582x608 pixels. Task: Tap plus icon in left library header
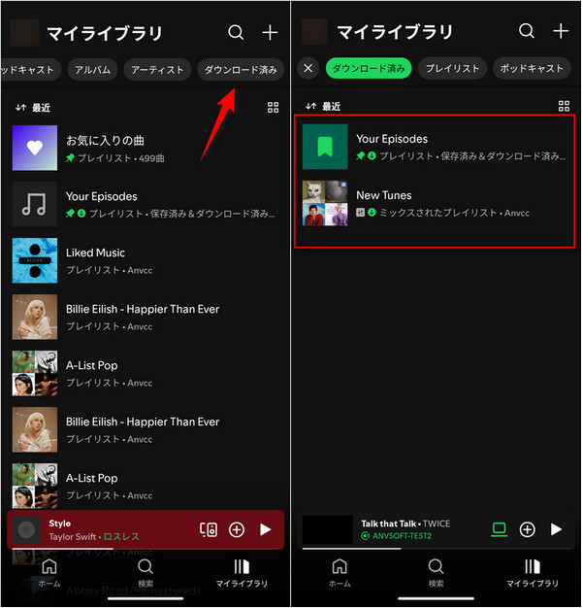(270, 33)
